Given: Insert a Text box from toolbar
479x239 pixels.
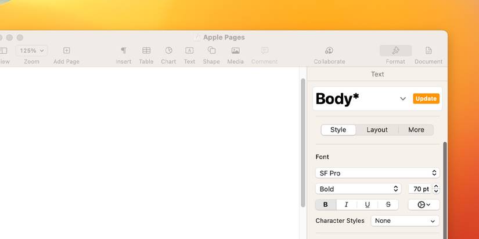Looking at the screenshot, I should pyautogui.click(x=189, y=50).
